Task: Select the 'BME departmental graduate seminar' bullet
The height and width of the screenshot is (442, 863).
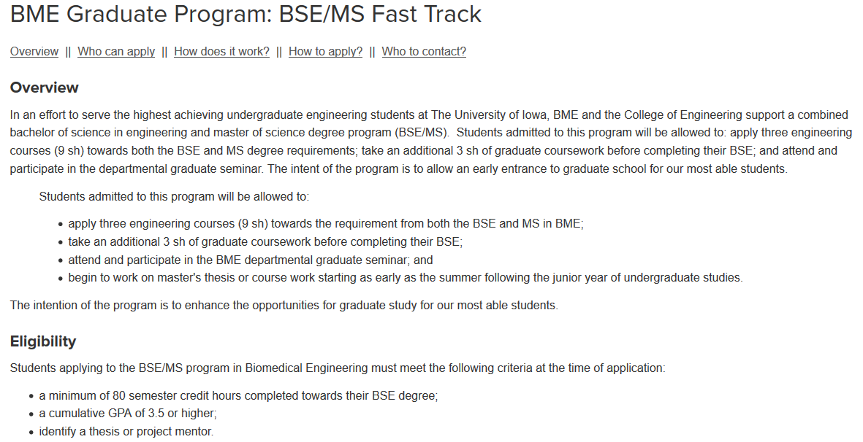Action: click(x=251, y=260)
